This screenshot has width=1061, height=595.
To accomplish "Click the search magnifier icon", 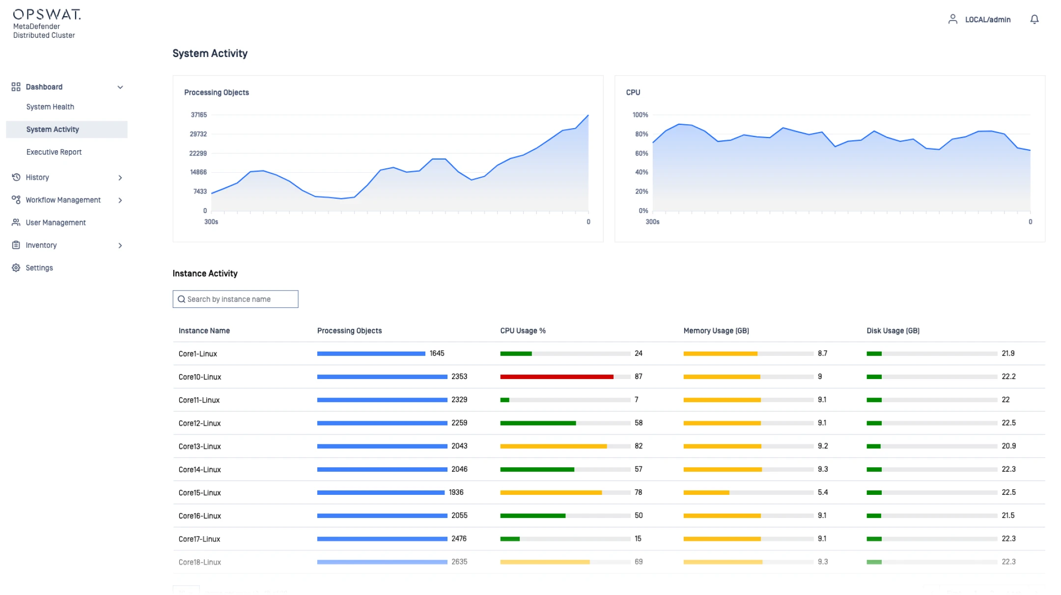I will [x=181, y=299].
